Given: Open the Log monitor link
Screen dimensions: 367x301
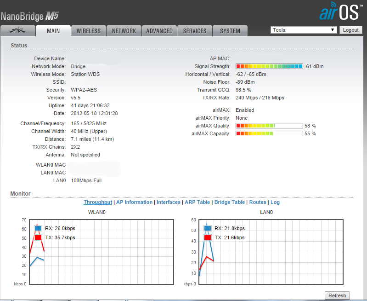Looking at the screenshot, I should point(275,202).
